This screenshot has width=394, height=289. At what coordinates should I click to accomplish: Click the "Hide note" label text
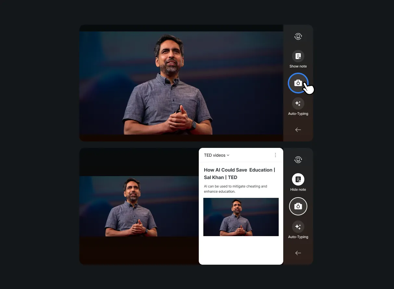[x=298, y=189]
